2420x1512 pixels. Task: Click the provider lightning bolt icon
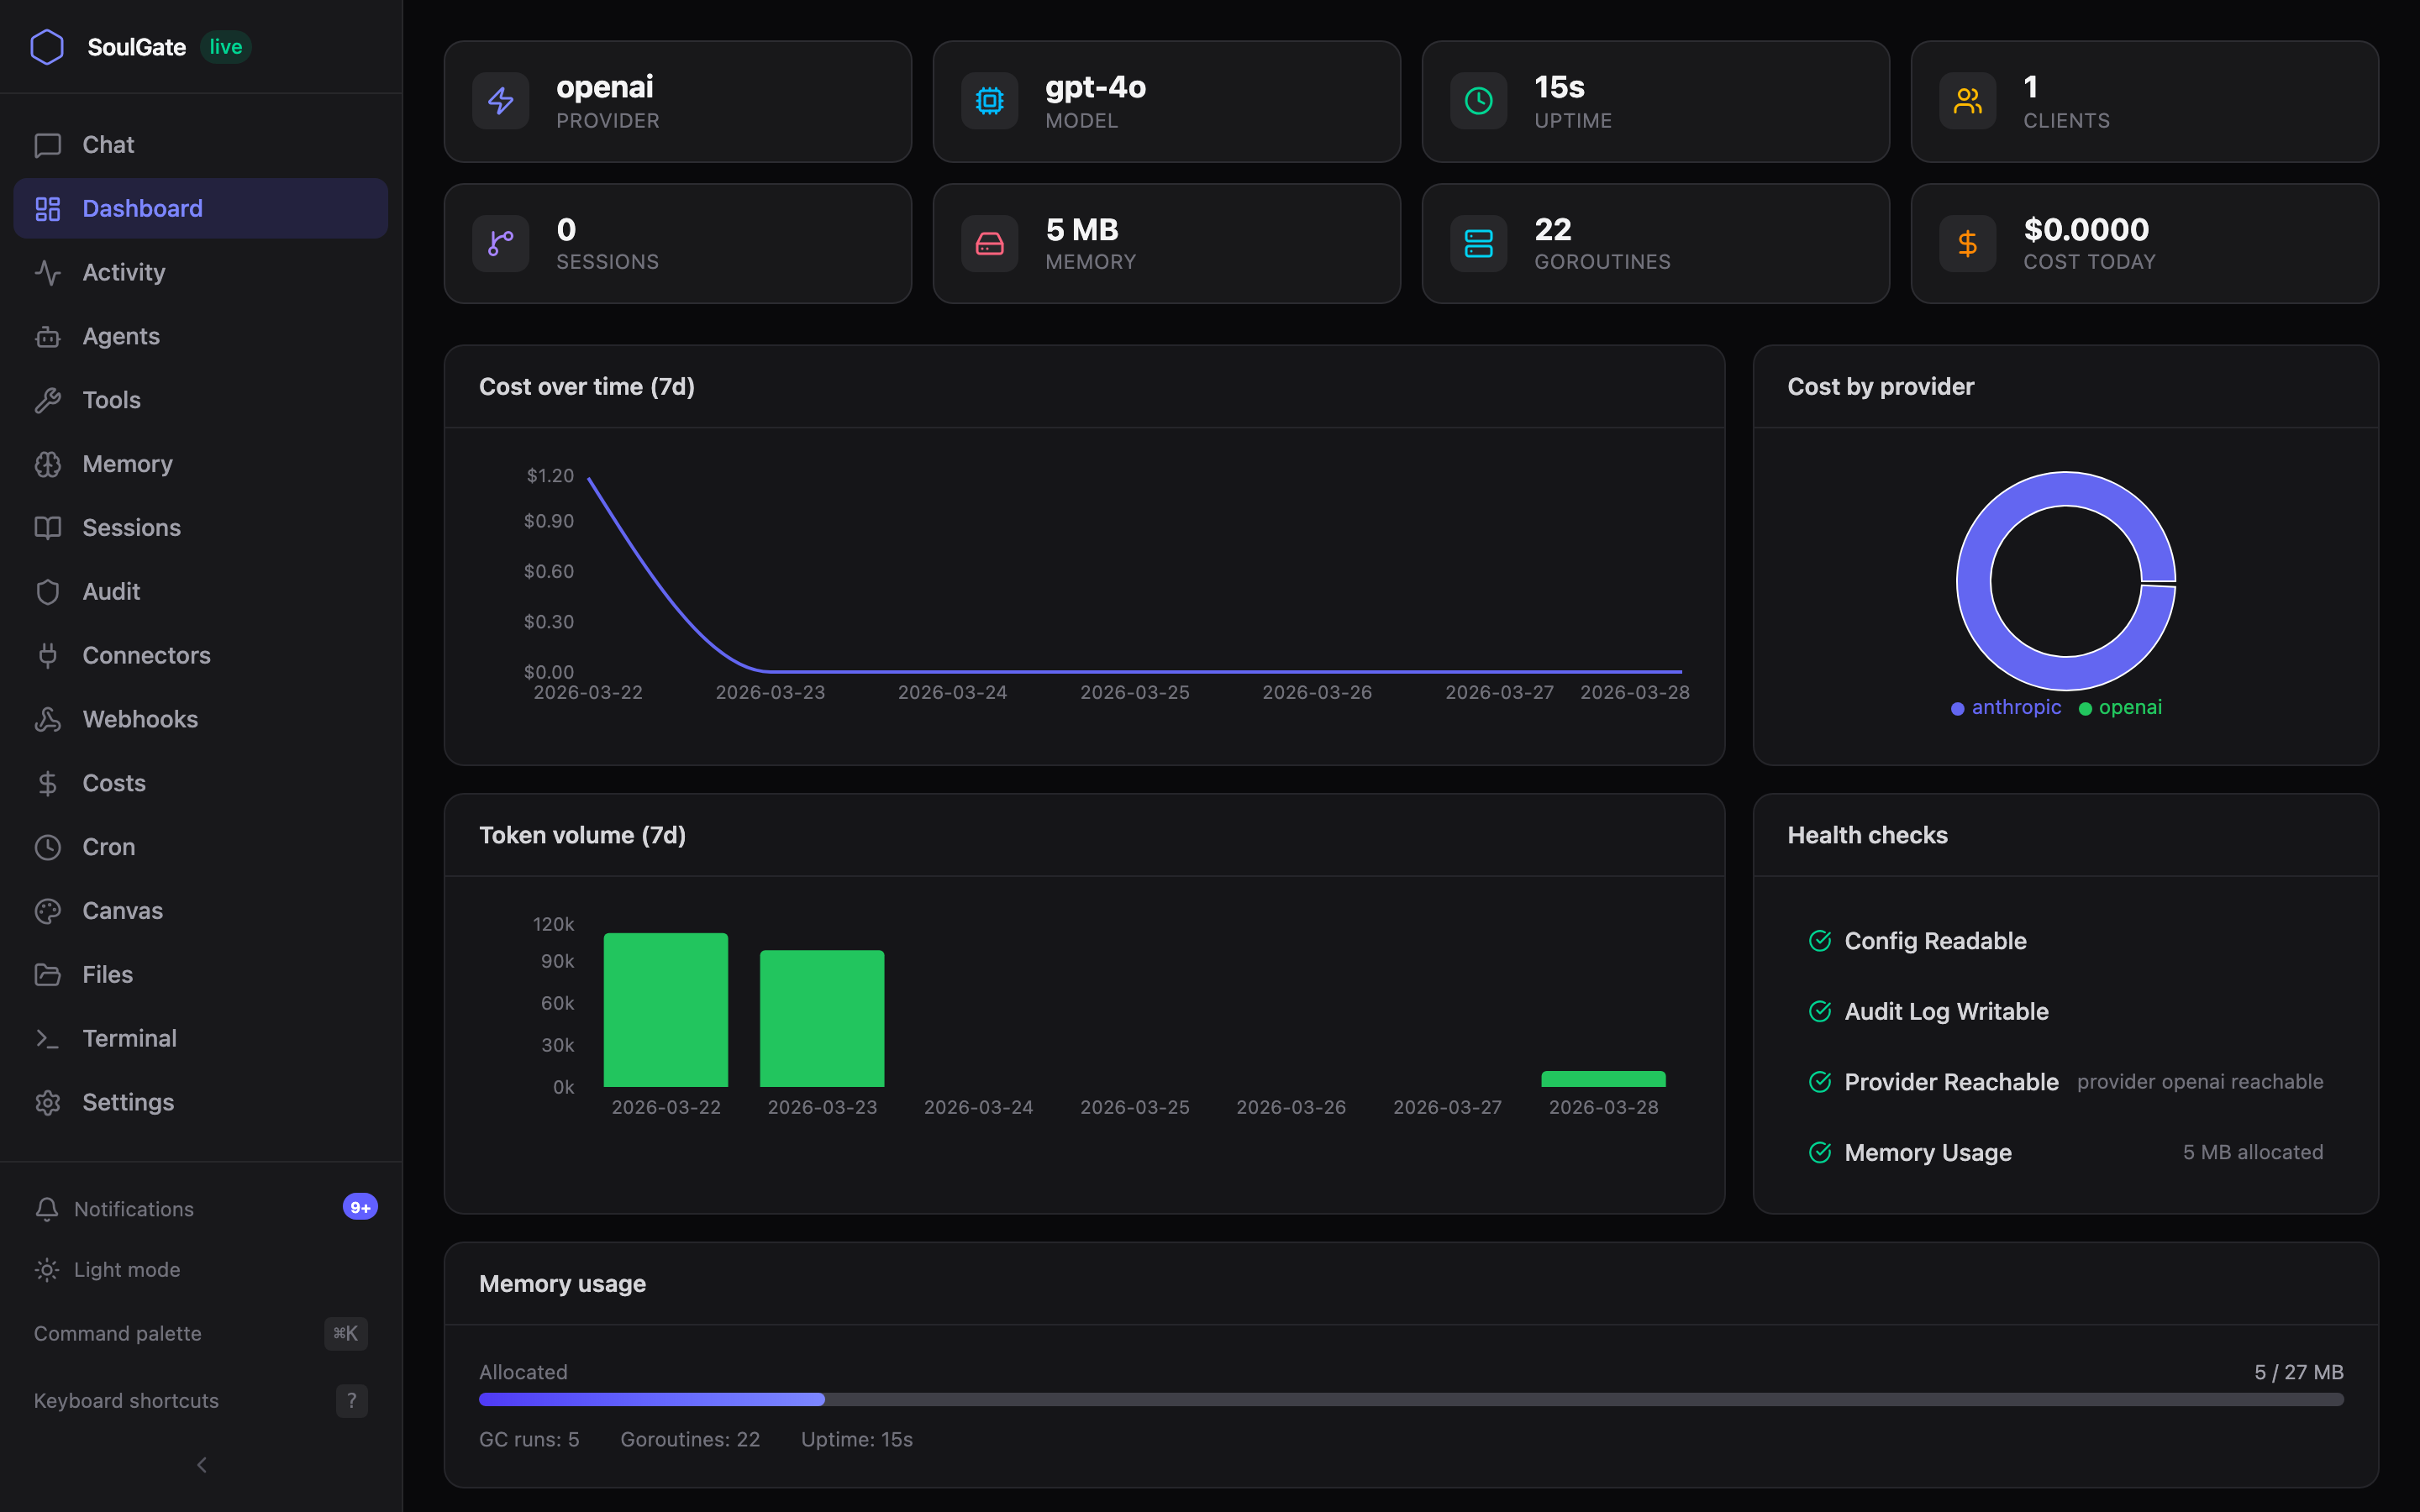[500, 101]
